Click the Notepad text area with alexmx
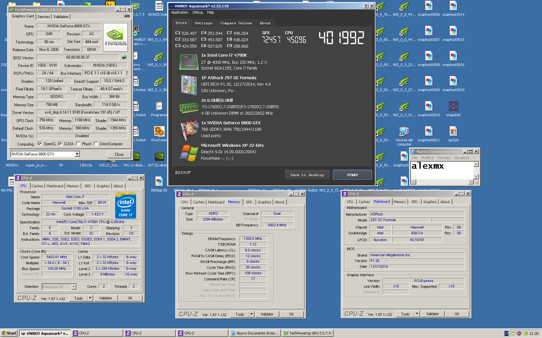Screen dimensions: 542x338 pyautogui.click(x=442, y=170)
